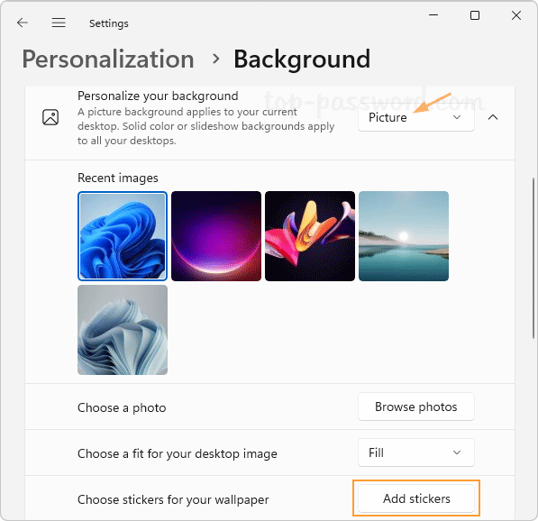Close the Settings window
538x521 pixels.
pos(516,15)
